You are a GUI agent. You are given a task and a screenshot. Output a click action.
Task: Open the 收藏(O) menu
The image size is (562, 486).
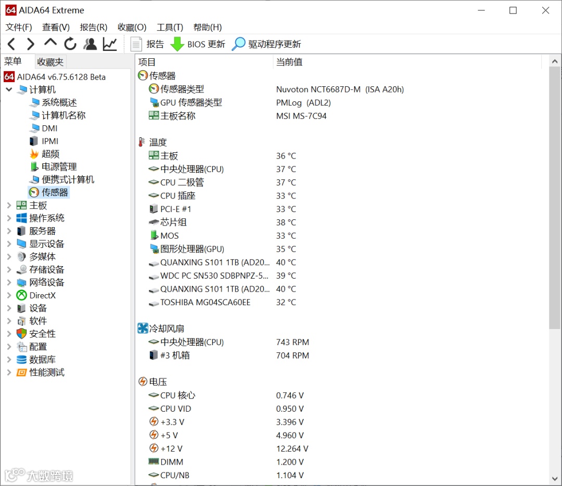(x=132, y=27)
